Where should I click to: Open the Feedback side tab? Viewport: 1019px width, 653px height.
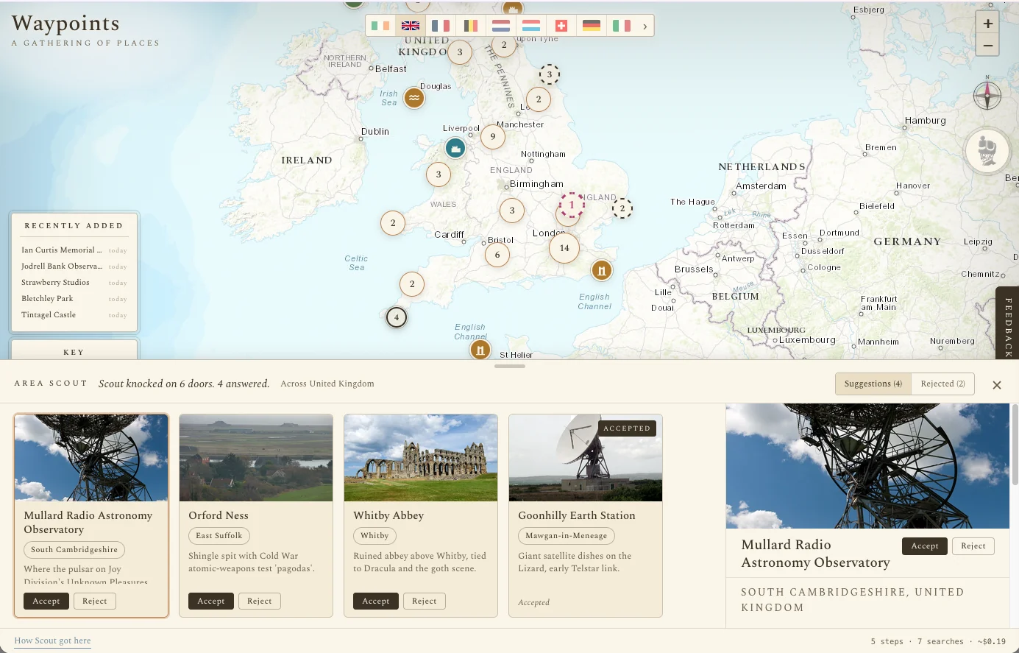1008,324
